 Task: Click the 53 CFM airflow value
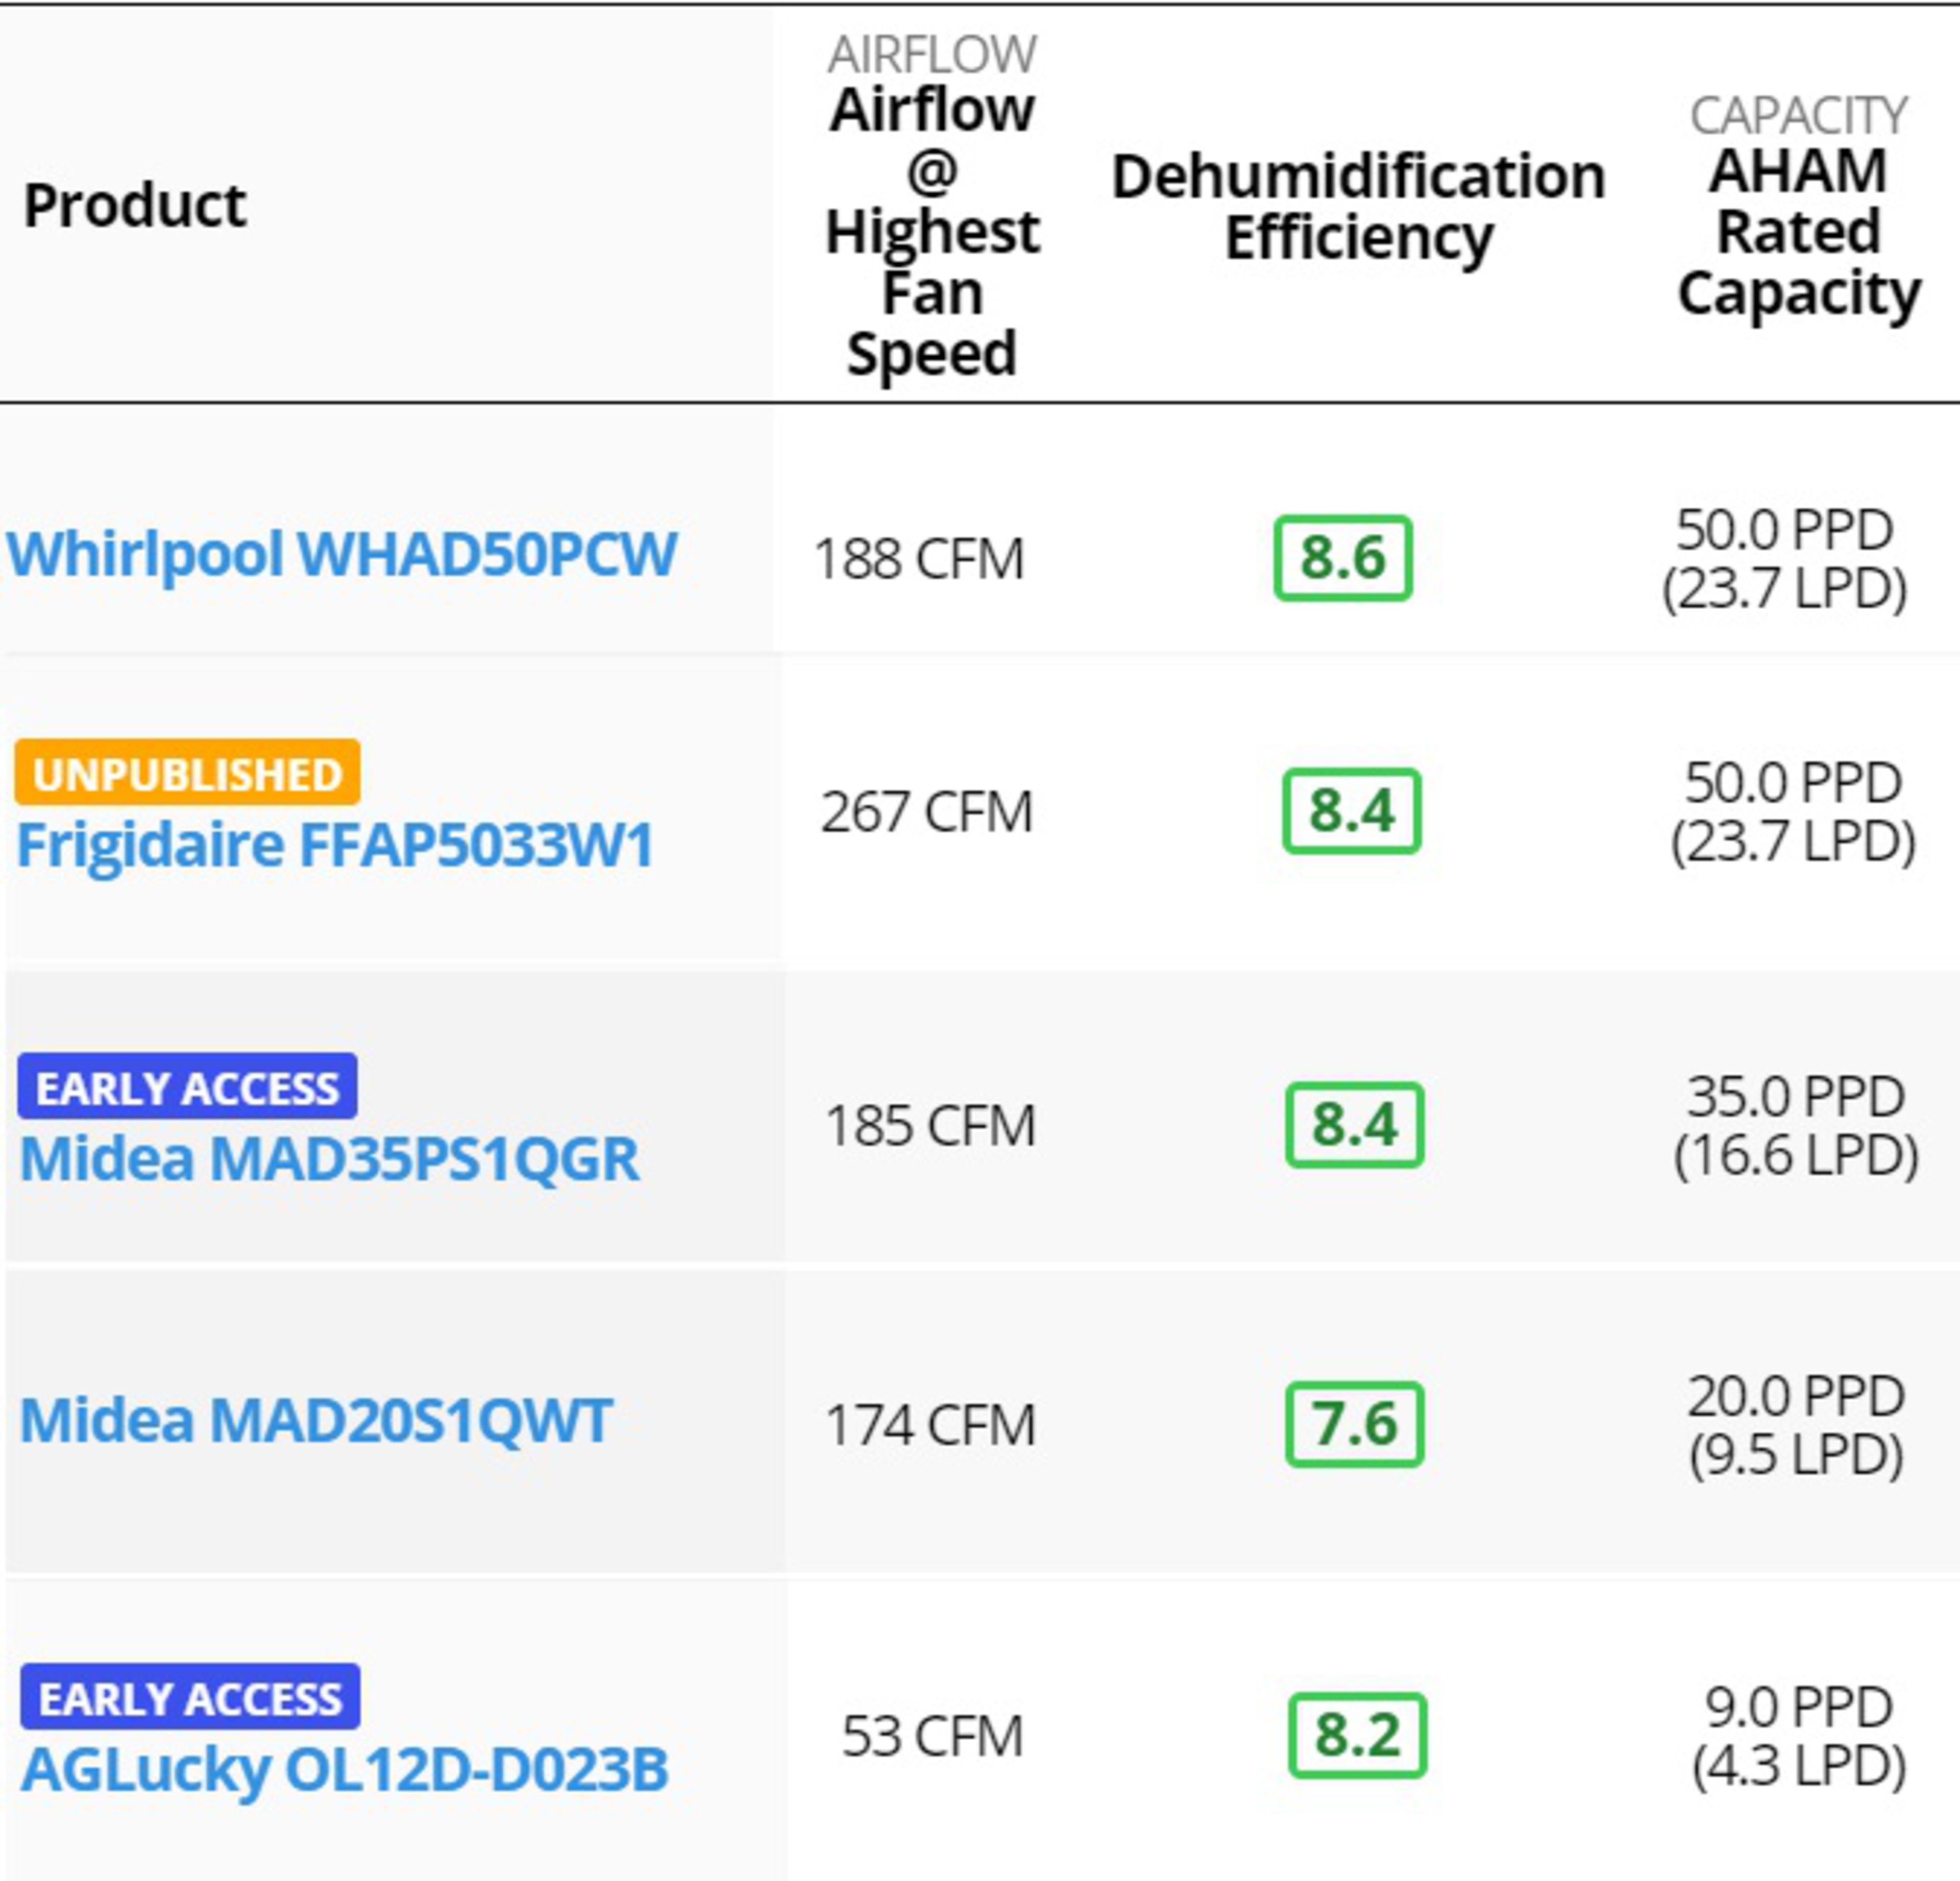(932, 1736)
